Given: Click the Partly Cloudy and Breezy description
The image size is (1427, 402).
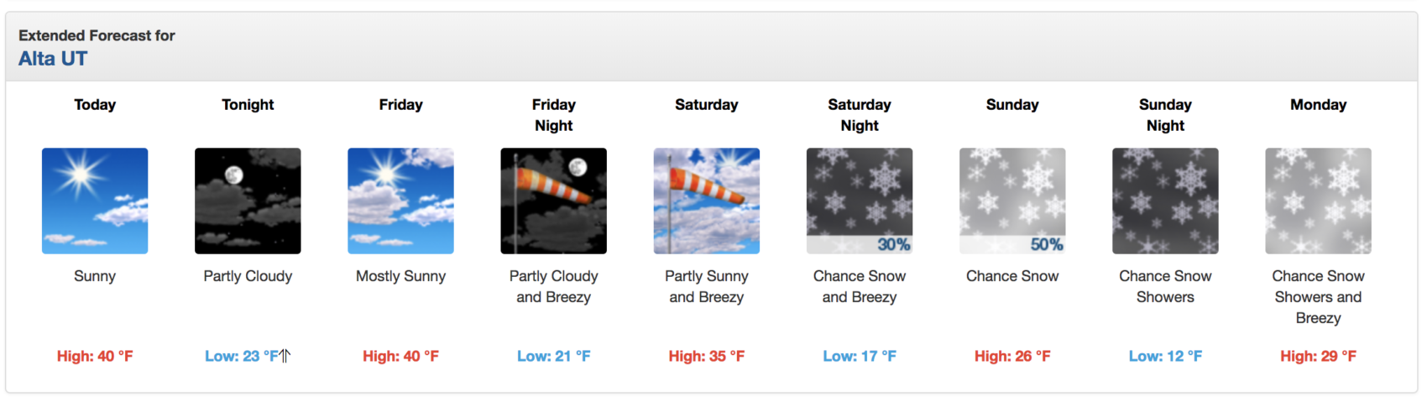Looking at the screenshot, I should [553, 286].
